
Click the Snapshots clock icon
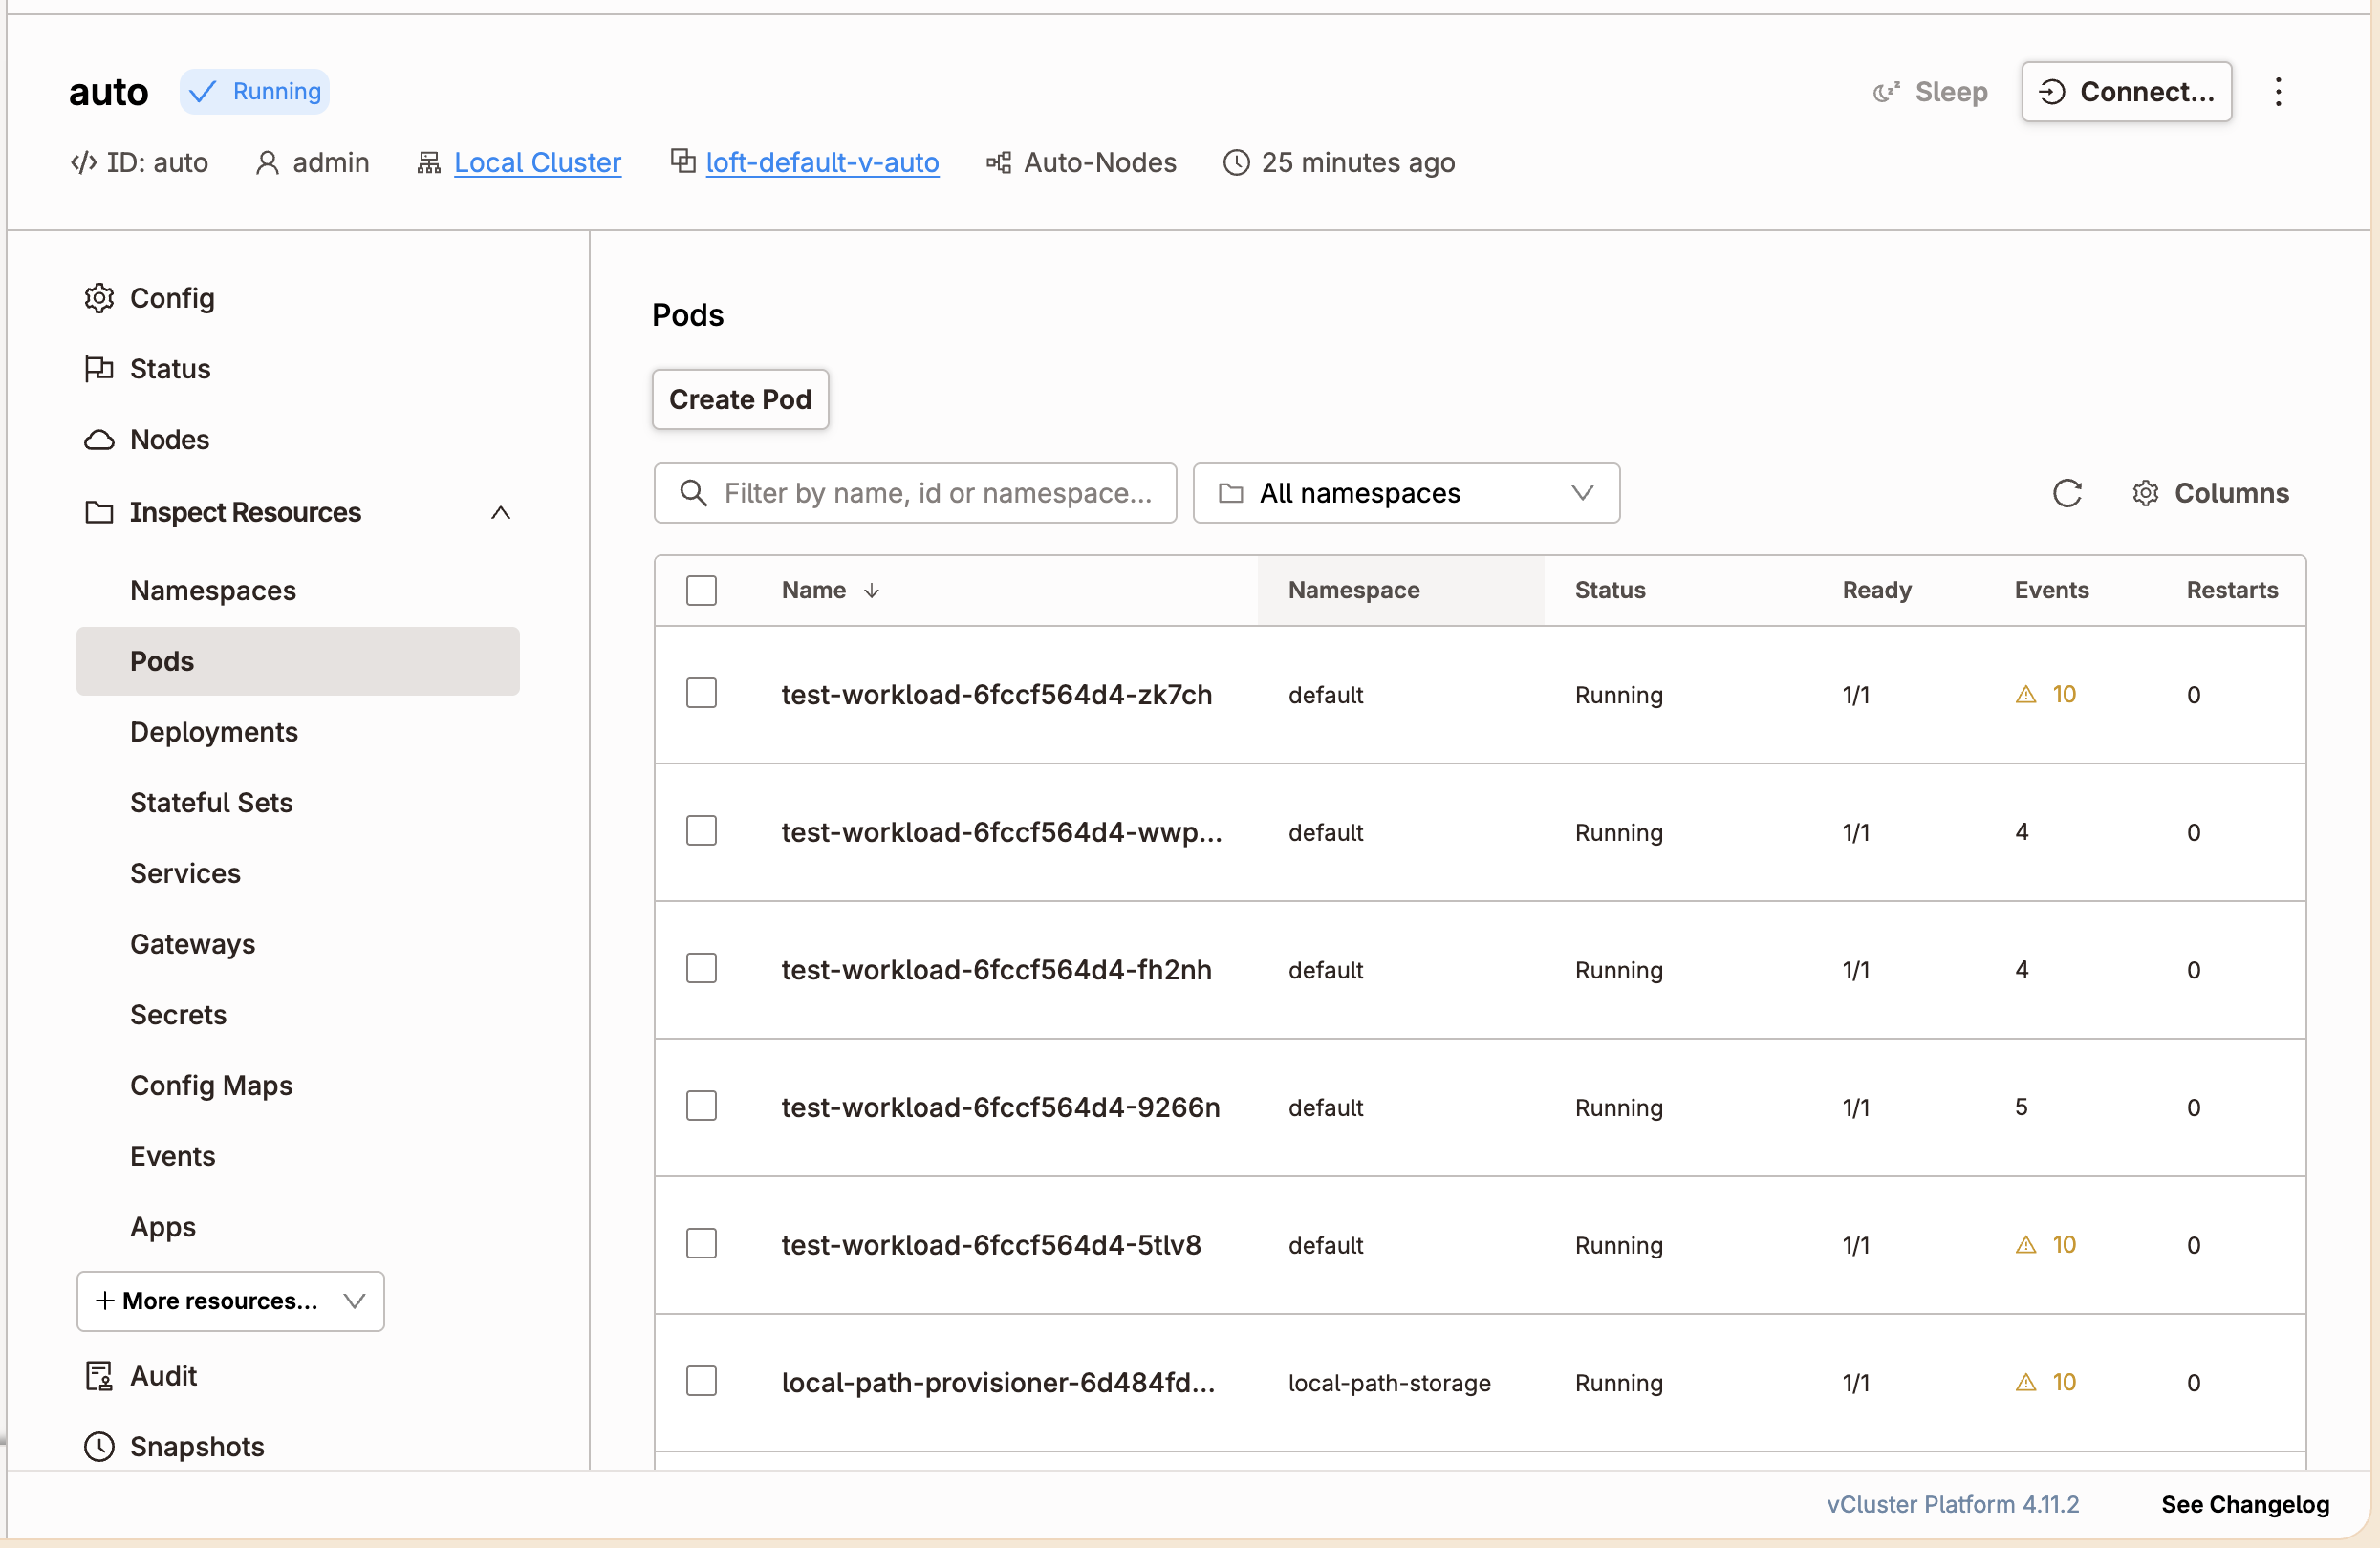point(99,1447)
